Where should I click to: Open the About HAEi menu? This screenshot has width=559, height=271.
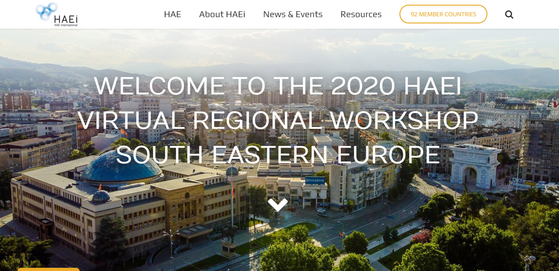pos(222,14)
